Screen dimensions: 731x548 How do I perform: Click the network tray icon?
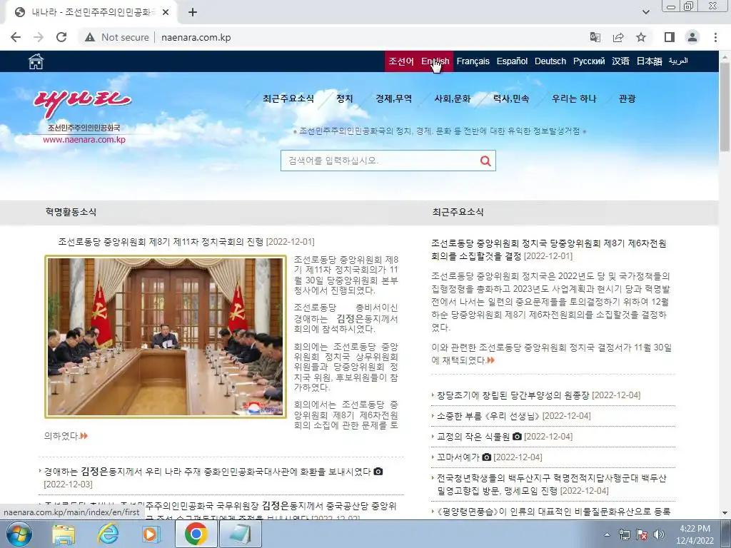point(624,534)
